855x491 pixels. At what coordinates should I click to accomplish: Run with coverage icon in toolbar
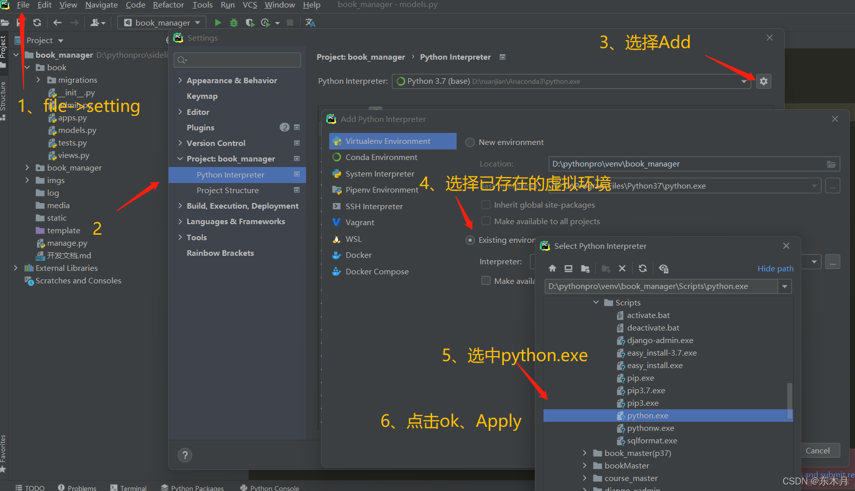[x=250, y=23]
